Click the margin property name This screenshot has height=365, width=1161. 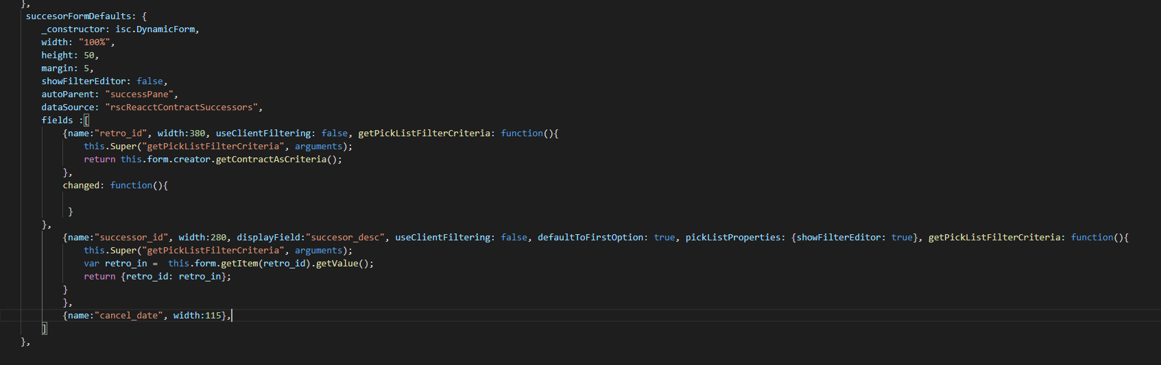[x=57, y=68]
